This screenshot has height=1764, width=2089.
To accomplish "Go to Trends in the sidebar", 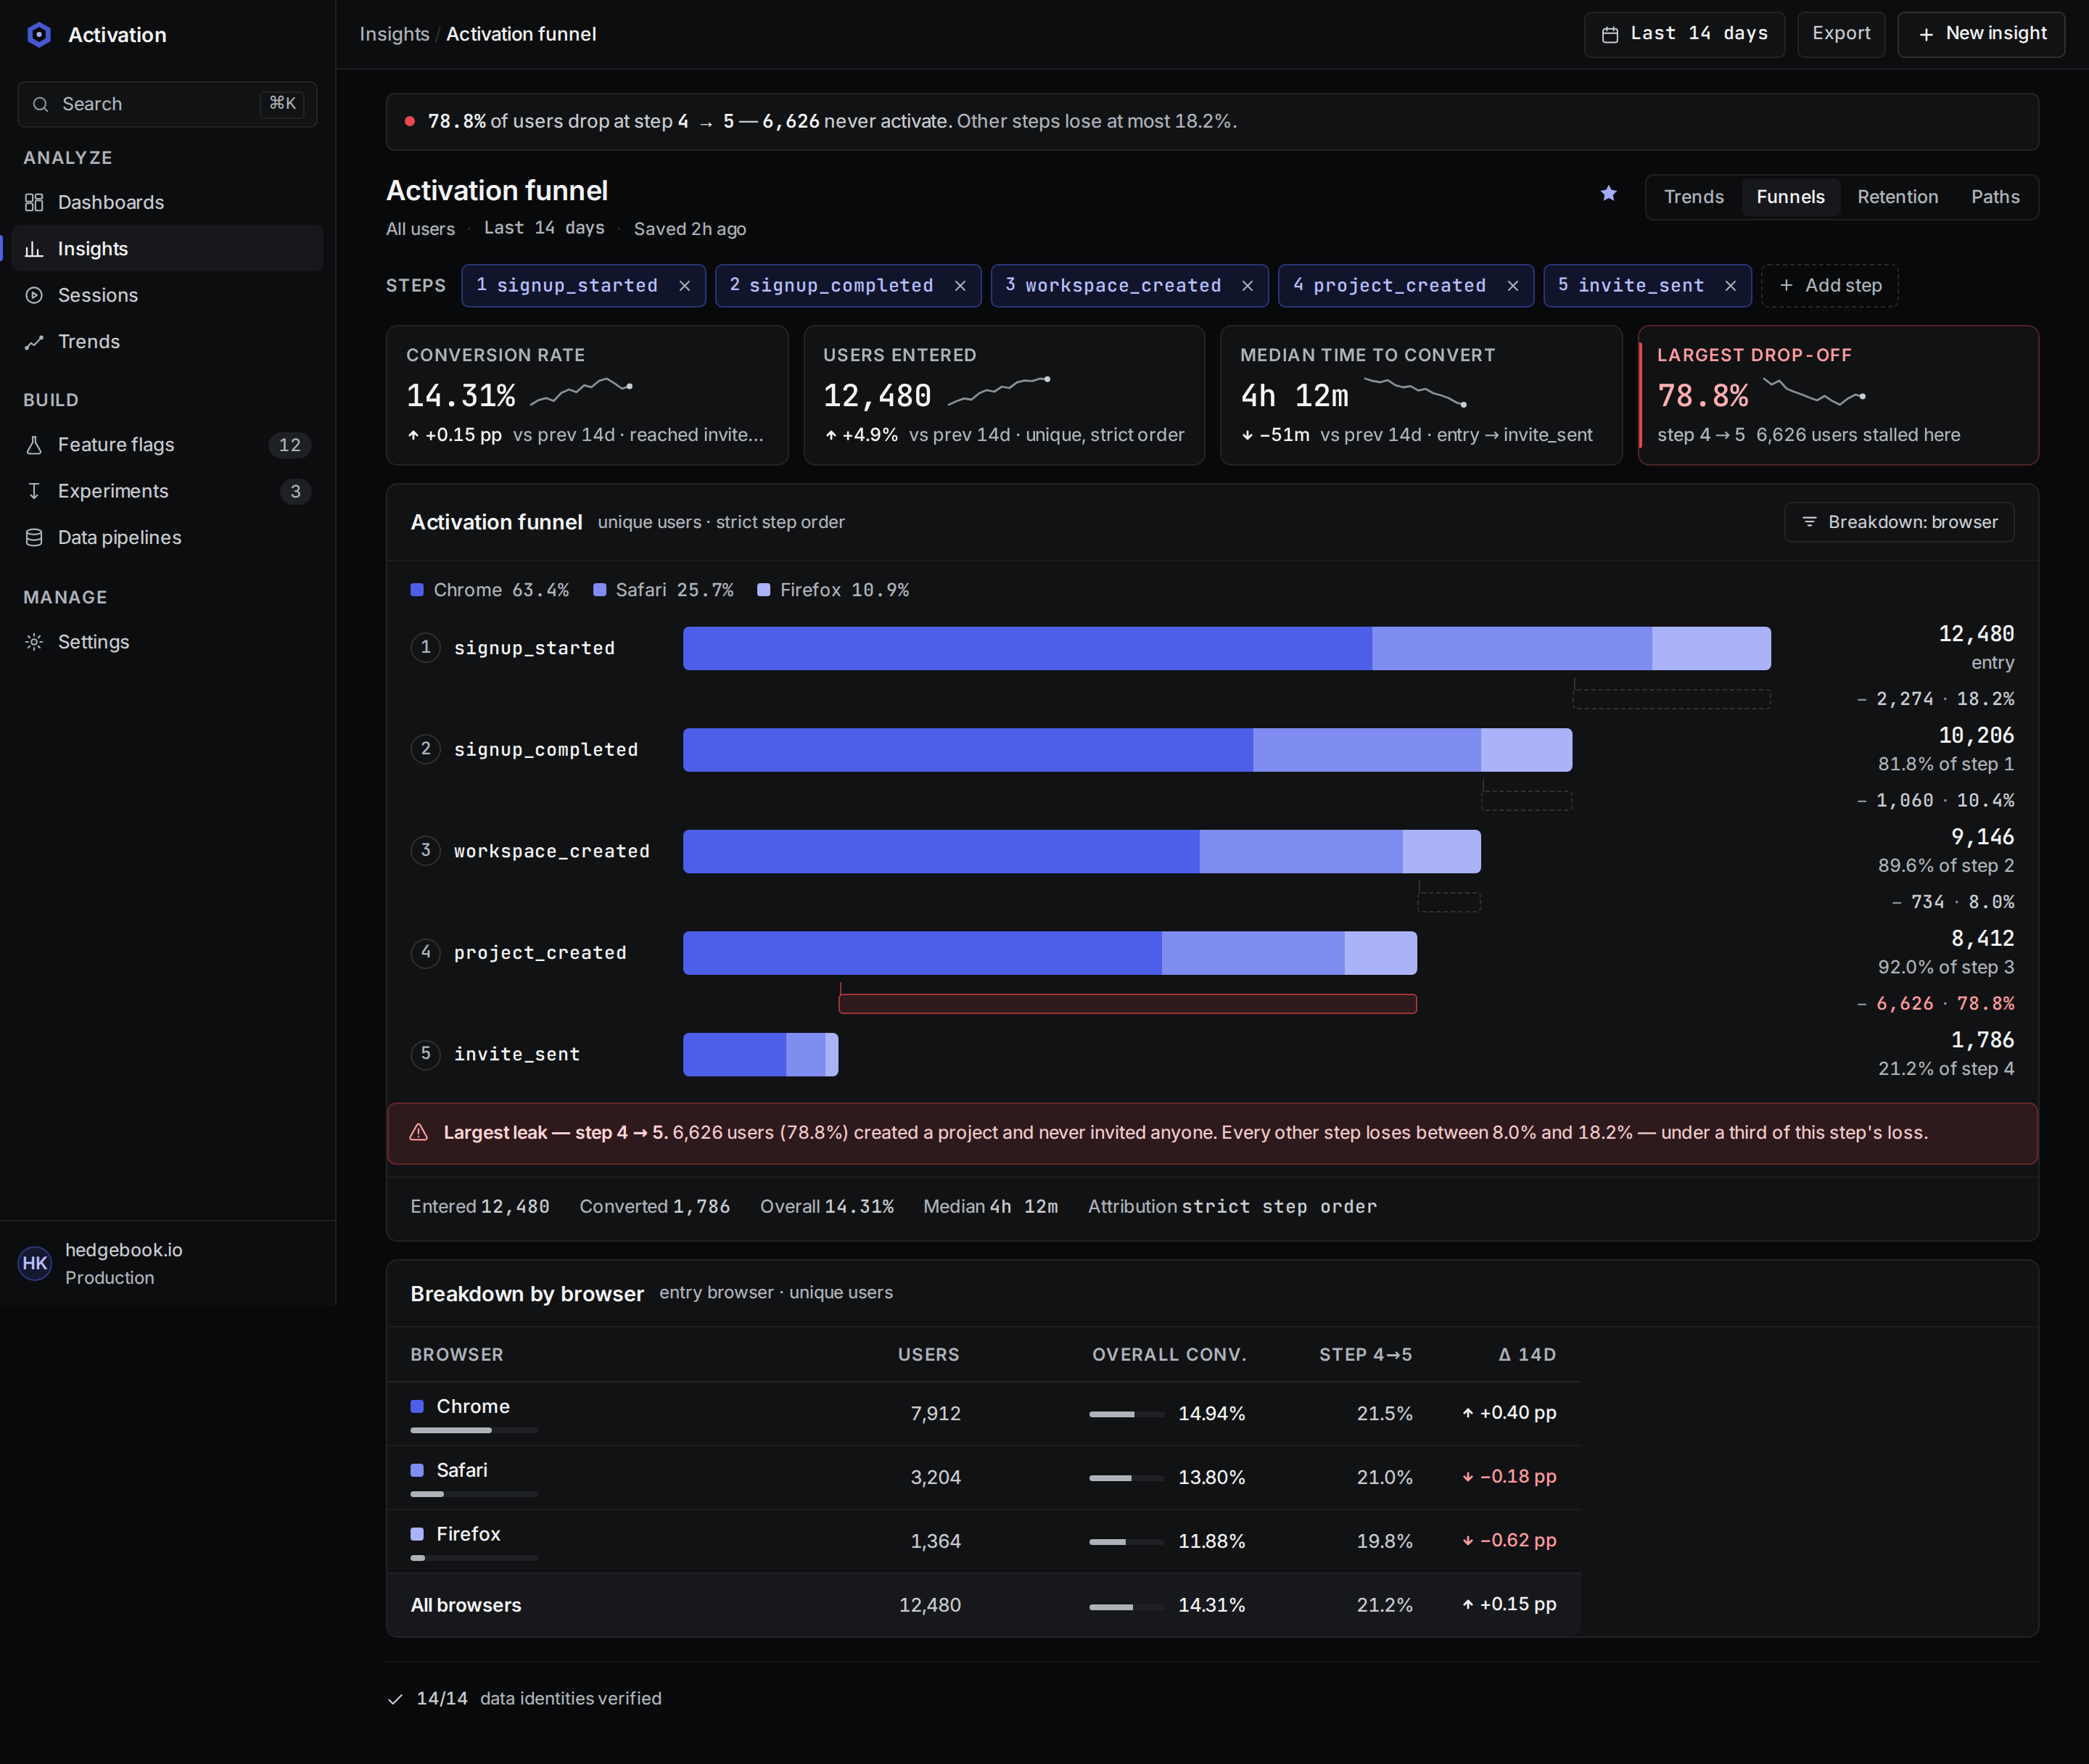I will coord(167,341).
